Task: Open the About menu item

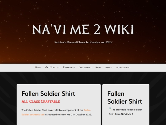Action: coord(109,67)
